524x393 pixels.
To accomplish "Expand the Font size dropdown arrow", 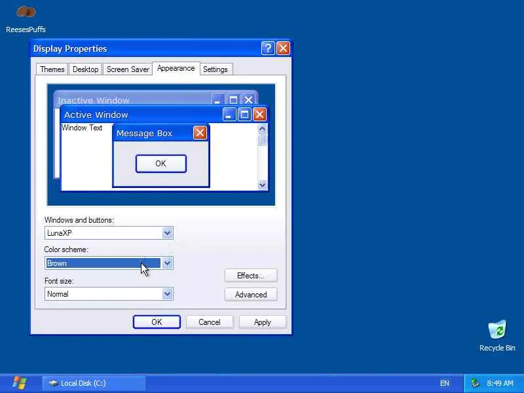I will click(167, 294).
